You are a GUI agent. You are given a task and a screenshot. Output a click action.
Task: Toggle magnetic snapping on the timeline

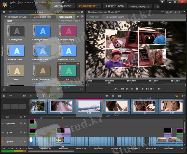(177, 96)
